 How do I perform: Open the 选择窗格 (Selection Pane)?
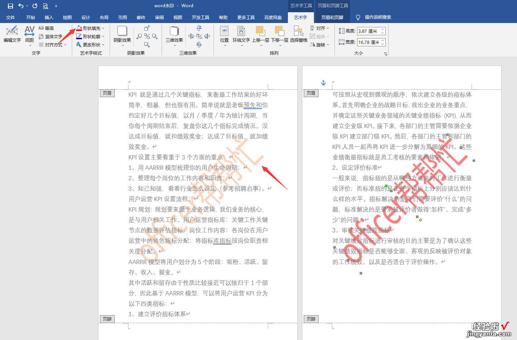click(299, 35)
